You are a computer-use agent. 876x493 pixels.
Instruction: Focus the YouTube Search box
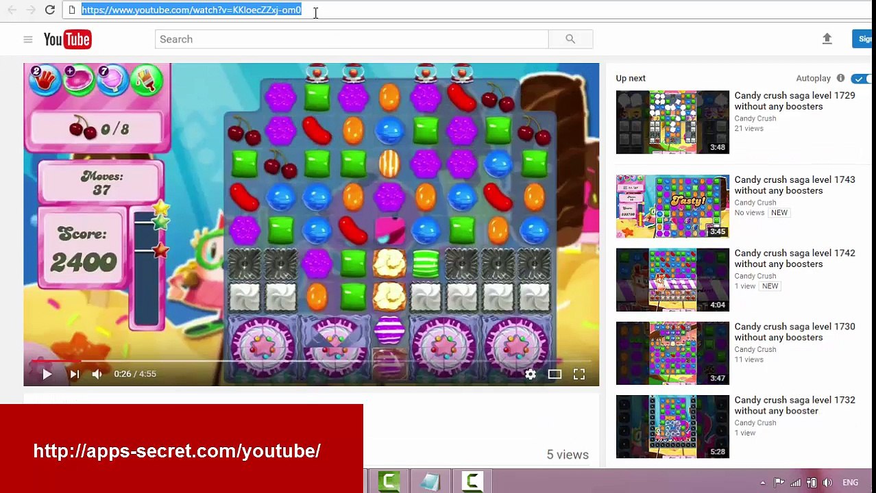351,39
